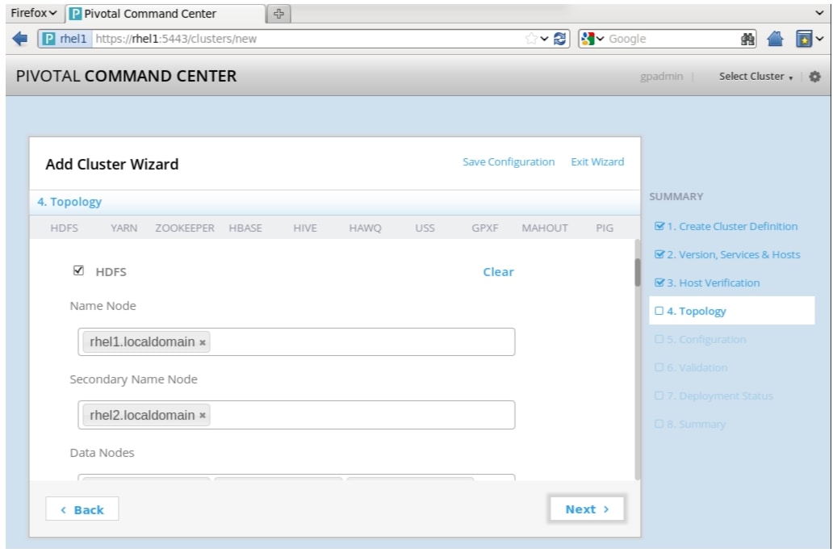The height and width of the screenshot is (557, 833).
Task: Open the Google search engine chooser
Action: [x=593, y=39]
